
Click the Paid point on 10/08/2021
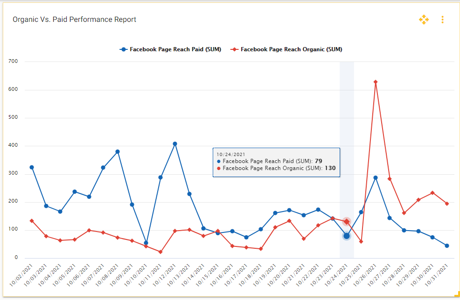(118, 152)
